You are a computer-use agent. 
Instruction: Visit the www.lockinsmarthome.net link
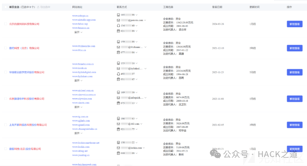(86, 143)
